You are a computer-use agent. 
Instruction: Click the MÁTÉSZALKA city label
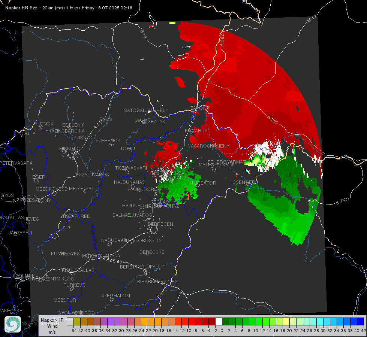coord(213,165)
